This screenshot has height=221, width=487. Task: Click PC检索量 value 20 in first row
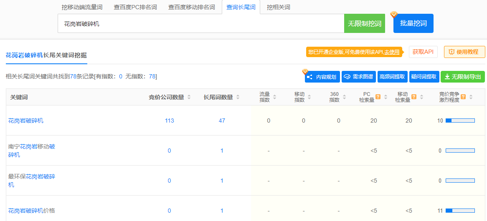(374, 121)
